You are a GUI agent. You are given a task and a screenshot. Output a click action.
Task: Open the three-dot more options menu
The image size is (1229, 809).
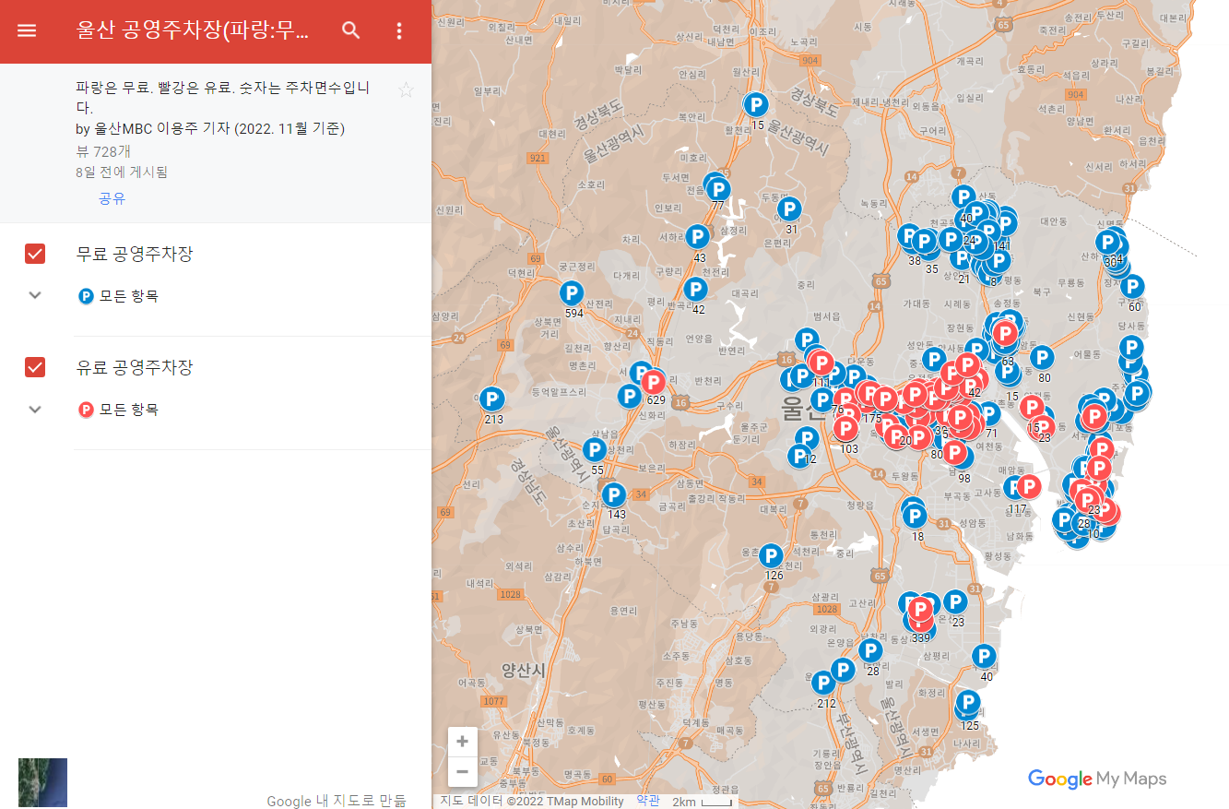click(399, 30)
